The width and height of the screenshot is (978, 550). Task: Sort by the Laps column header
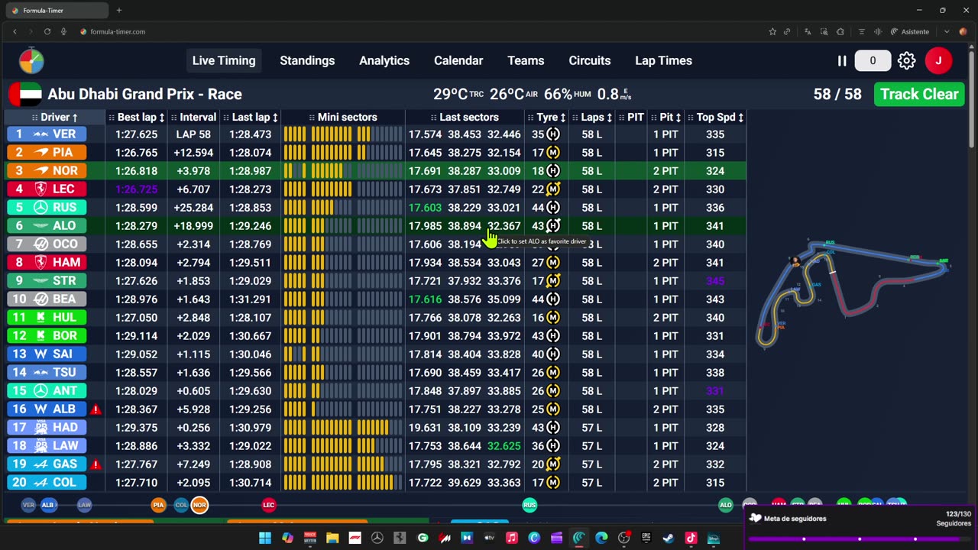(592, 117)
